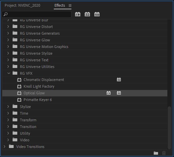The width and height of the screenshot is (174, 157).
Task: Select the RG Universe Utilities label
Action: [37, 67]
